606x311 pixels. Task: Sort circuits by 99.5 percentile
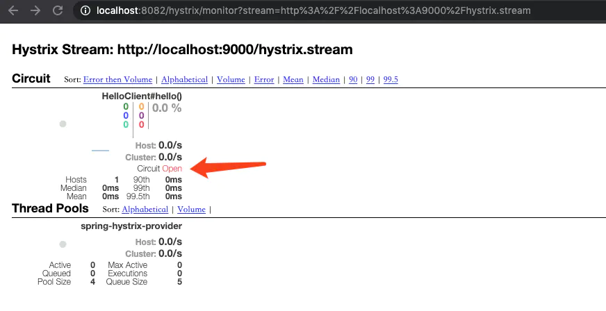pos(391,80)
